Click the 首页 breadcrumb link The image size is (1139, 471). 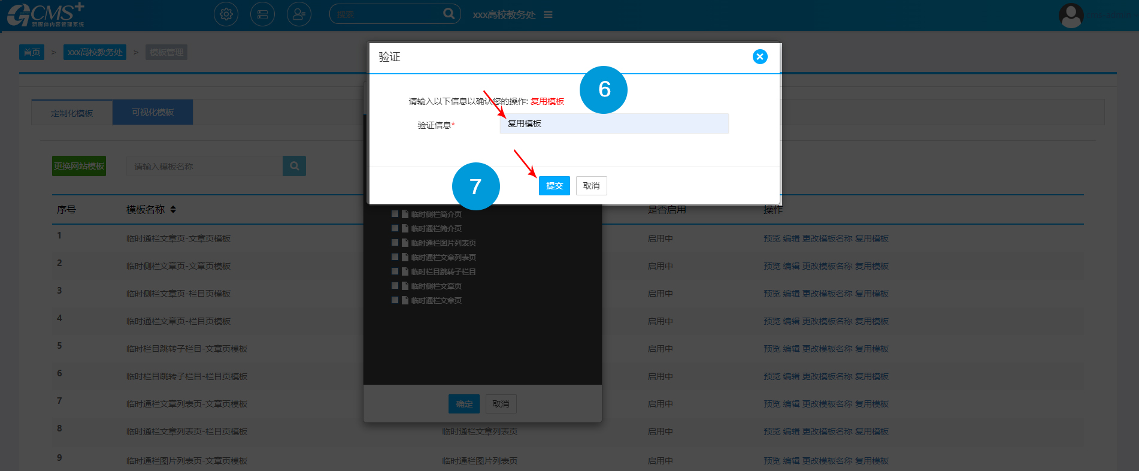(32, 52)
